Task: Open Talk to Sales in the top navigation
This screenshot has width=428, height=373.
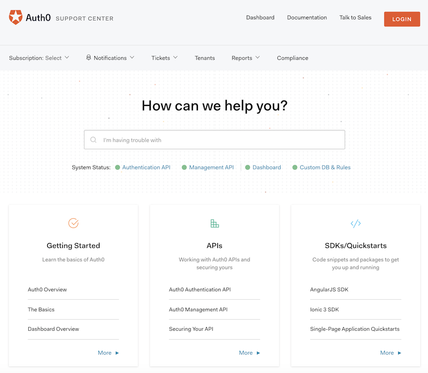Action: point(355,17)
